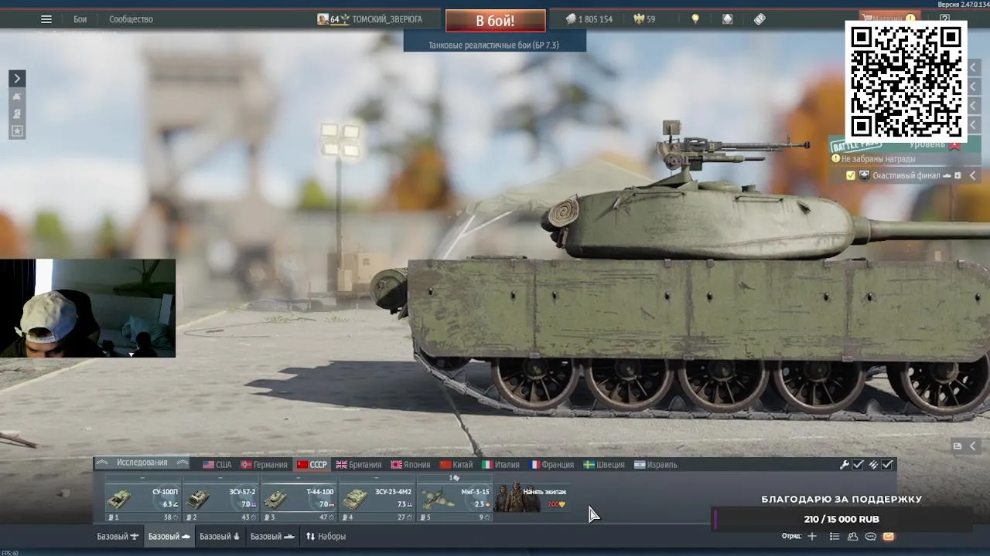This screenshot has height=556, width=990.
Task: Open the Сообщество menu
Action: pos(131,19)
